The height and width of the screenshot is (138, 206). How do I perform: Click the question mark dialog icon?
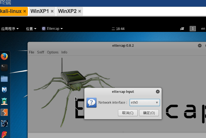[92, 103]
